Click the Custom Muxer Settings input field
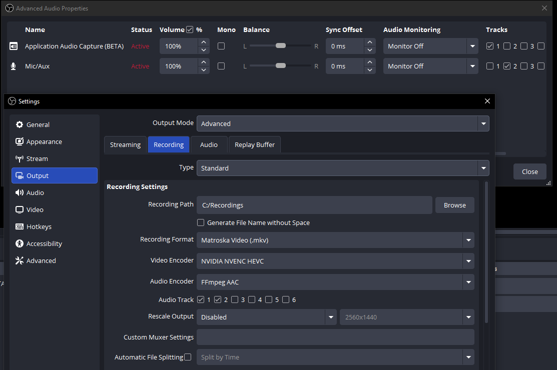 335,337
